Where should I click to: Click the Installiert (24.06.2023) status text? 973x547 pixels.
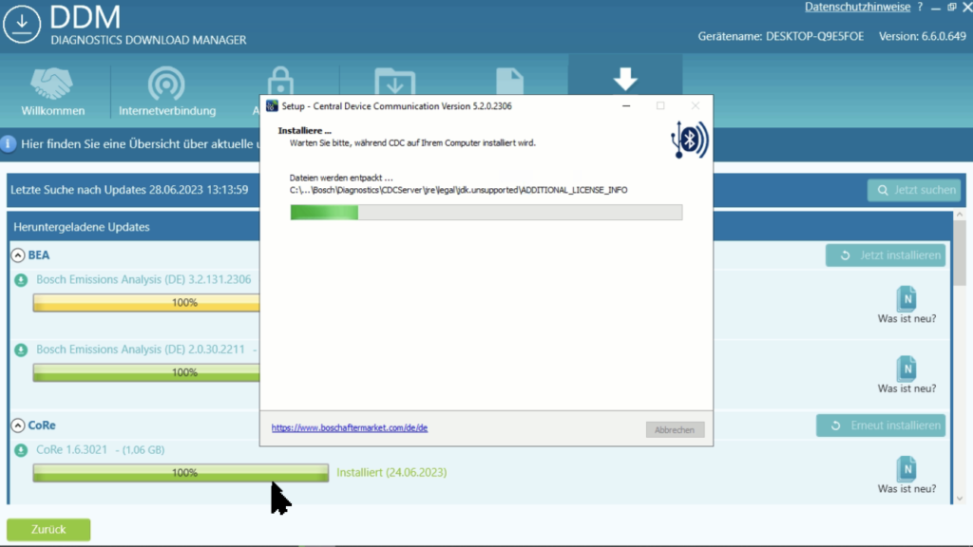pos(391,473)
